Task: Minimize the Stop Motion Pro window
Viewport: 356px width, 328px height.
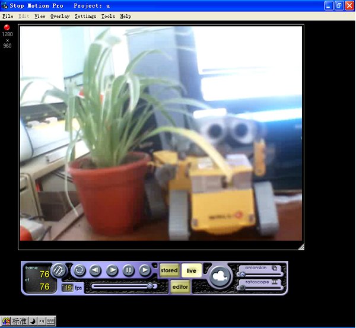Action: pos(329,6)
